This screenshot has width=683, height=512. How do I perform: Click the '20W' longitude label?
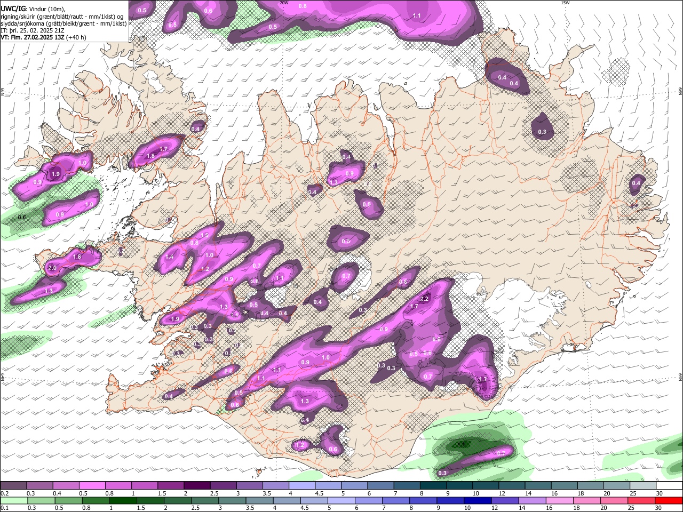coord(284,3)
